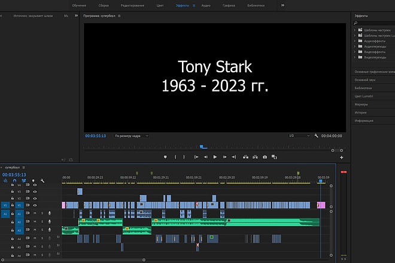Viewport: 395px width, 263px height.
Task: Open the Программа panel menu icon
Action: tap(119, 16)
